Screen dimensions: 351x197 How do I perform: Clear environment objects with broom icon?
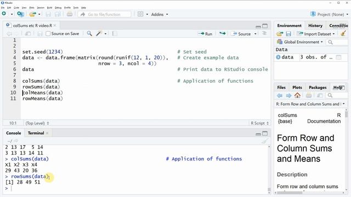click(343, 33)
